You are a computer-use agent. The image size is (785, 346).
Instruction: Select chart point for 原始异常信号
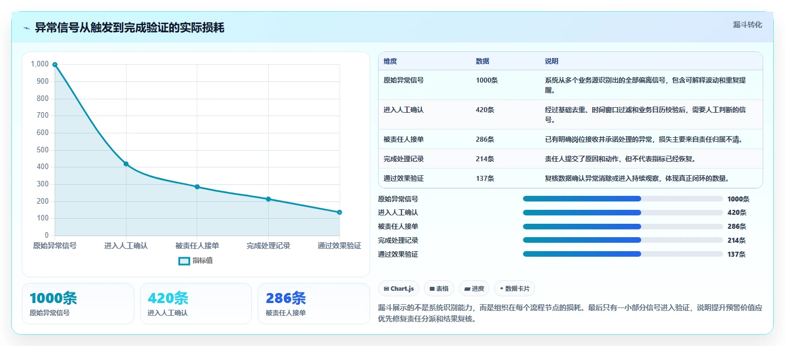coord(55,65)
